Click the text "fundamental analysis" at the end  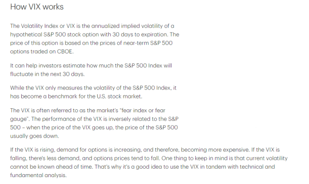click(38, 175)
